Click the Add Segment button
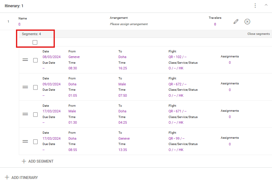Viewport: 272px width, 194px height. (x=38, y=161)
